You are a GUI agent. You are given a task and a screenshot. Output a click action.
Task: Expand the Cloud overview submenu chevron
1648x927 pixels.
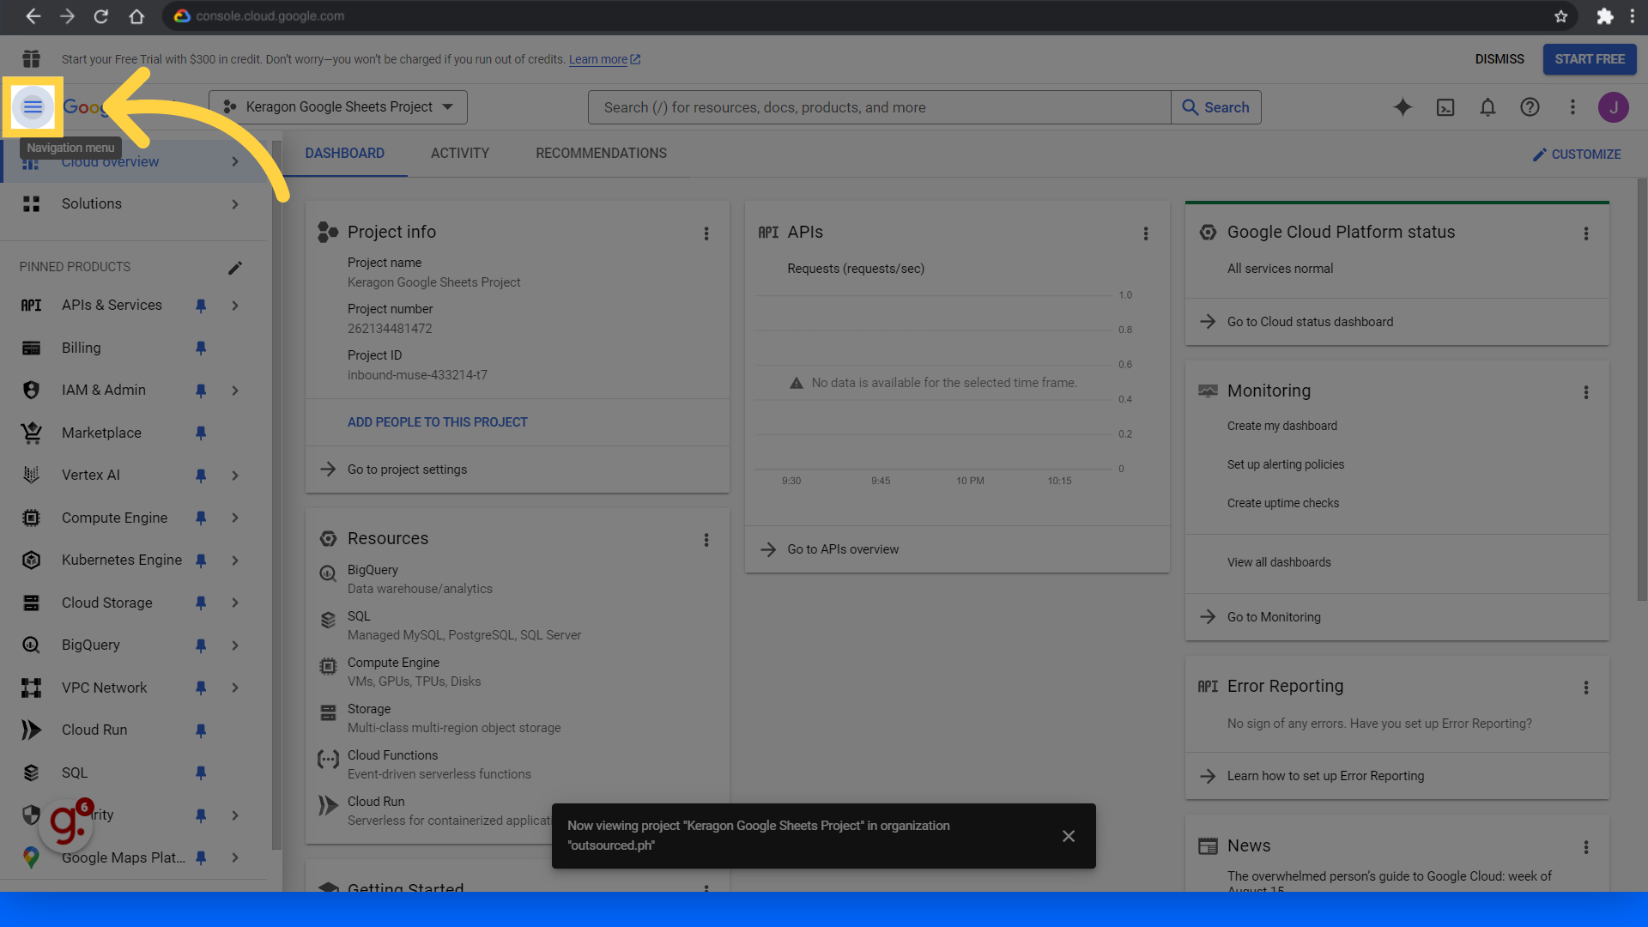[235, 161]
